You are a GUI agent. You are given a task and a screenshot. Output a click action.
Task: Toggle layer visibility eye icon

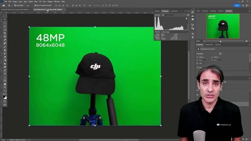pos(197,95)
